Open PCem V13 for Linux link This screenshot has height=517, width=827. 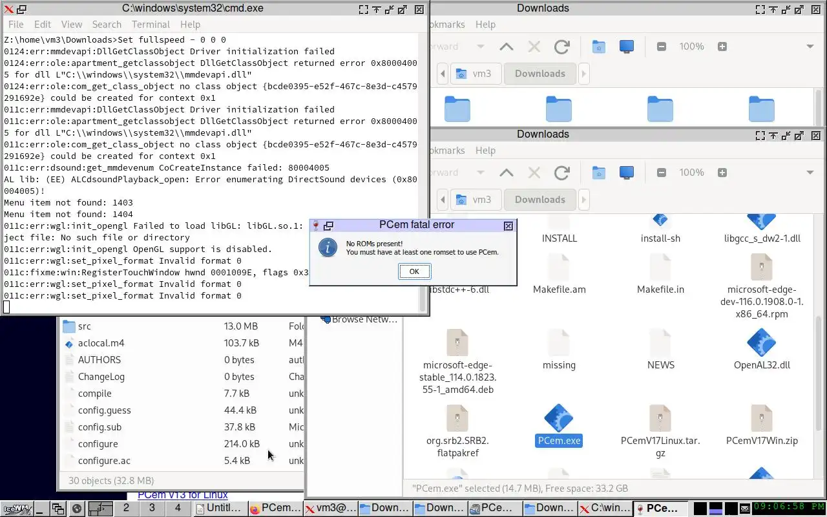pos(183,495)
